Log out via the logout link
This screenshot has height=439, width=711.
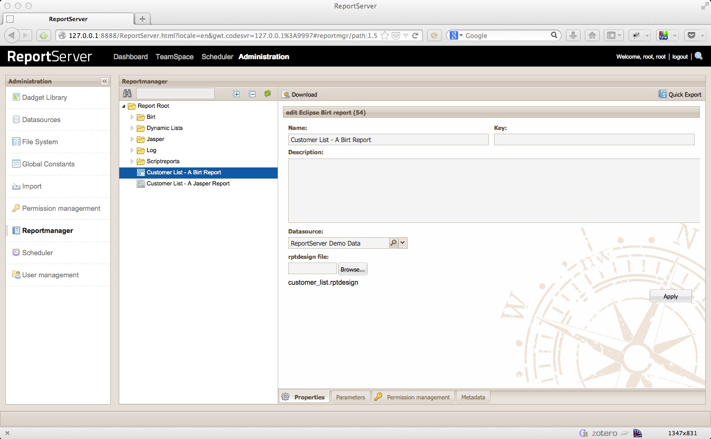(x=680, y=57)
